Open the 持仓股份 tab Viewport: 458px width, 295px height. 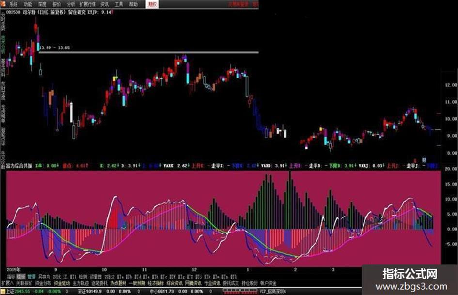250,283
